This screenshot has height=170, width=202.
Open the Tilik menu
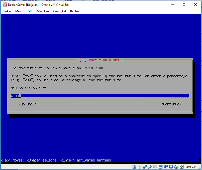coord(30,11)
